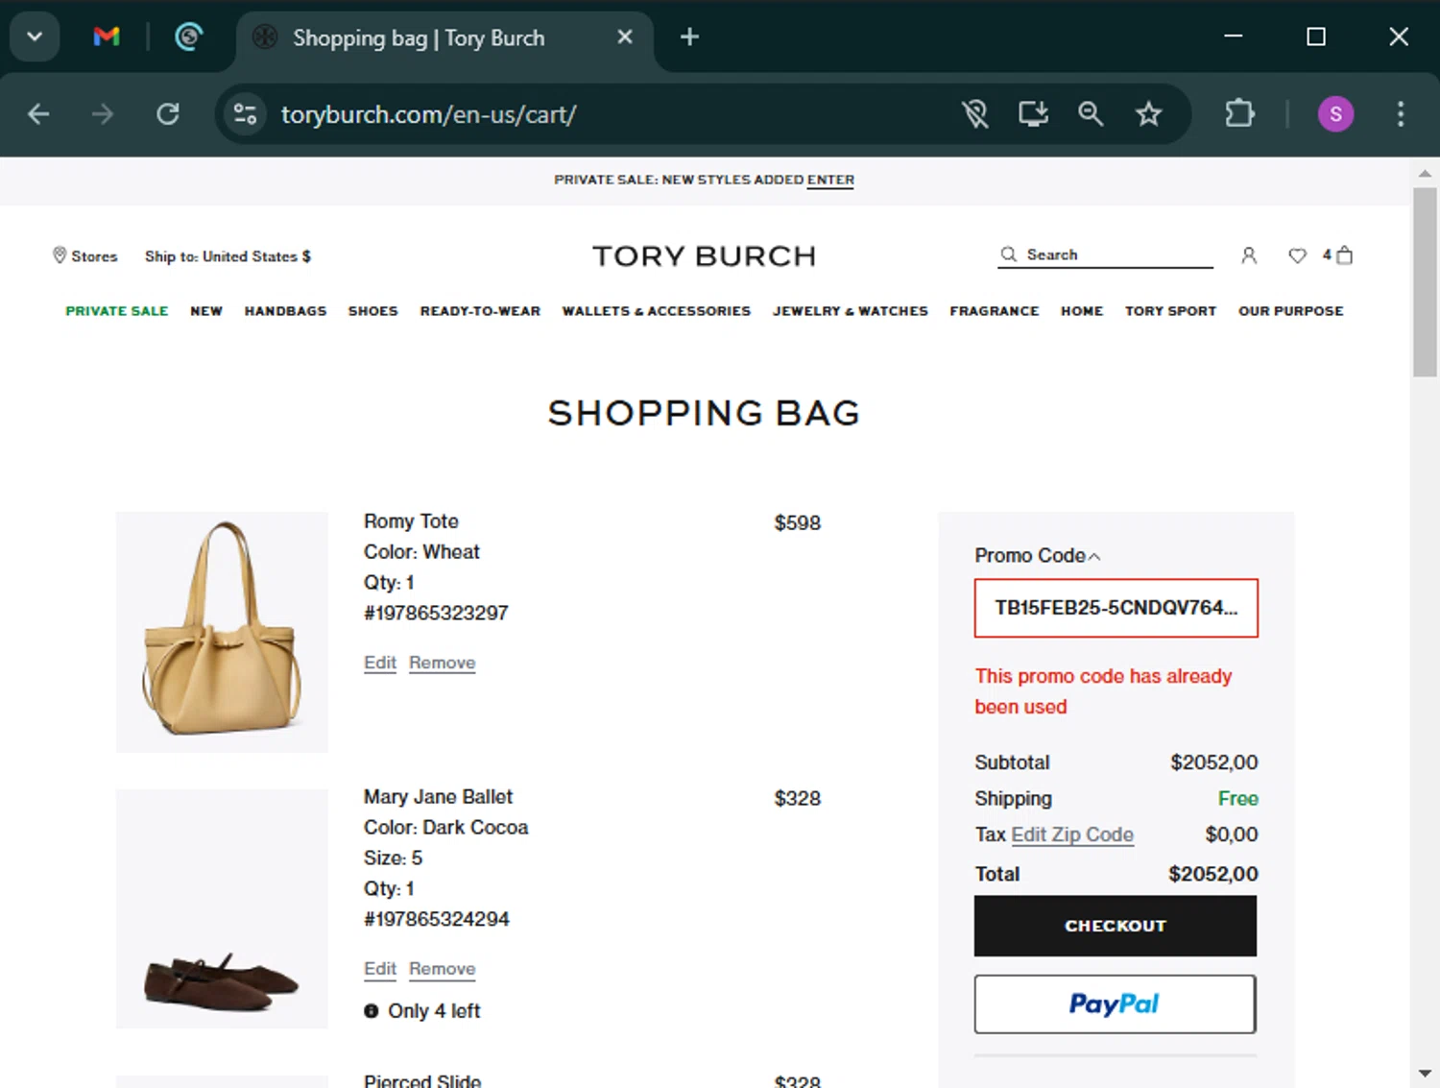Install app icon in address bar

point(1033,114)
